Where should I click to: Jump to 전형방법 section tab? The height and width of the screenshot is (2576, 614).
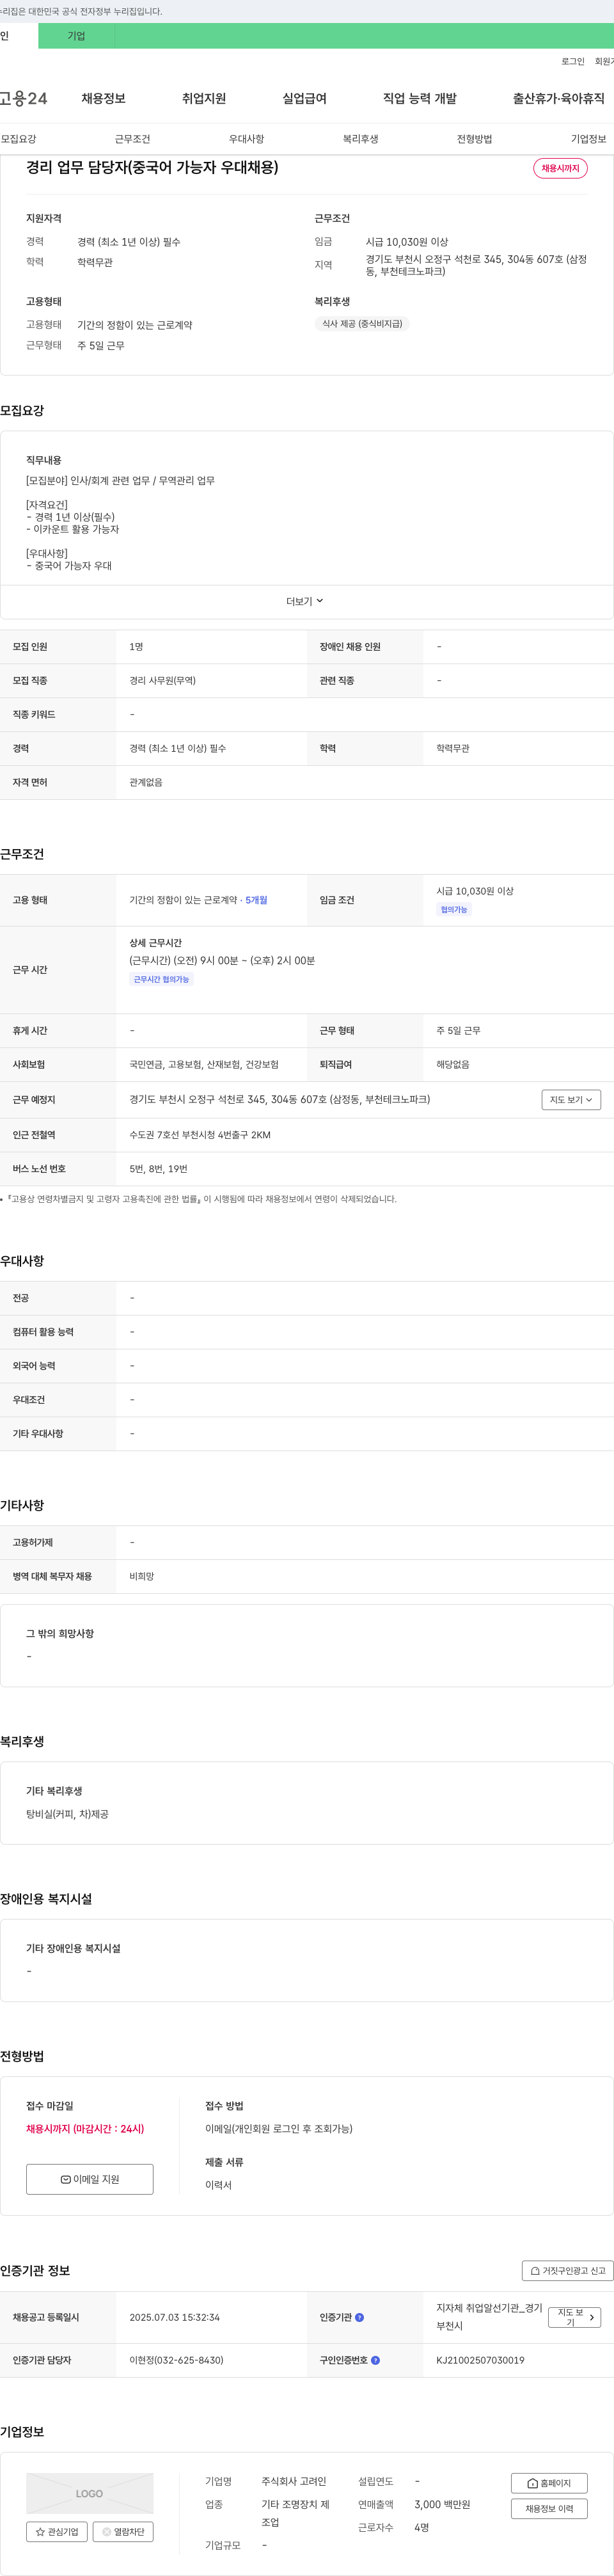(x=474, y=139)
